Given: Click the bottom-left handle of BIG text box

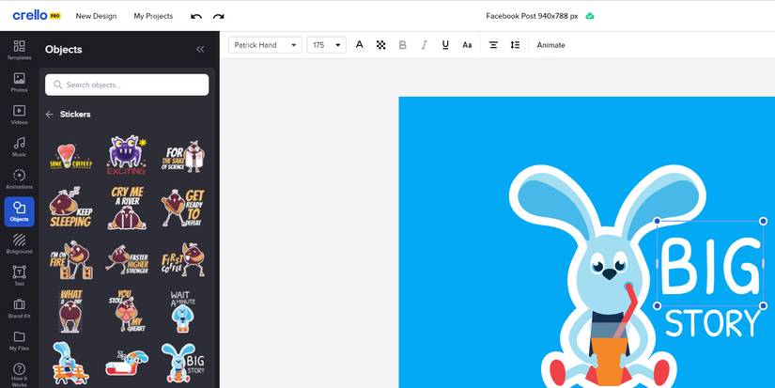Looking at the screenshot, I should tap(657, 306).
